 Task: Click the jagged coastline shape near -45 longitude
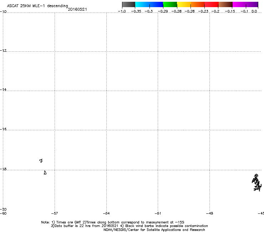257,183
